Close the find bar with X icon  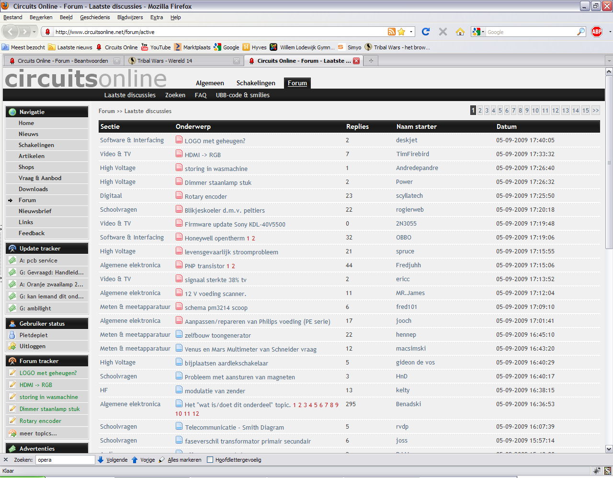6,460
